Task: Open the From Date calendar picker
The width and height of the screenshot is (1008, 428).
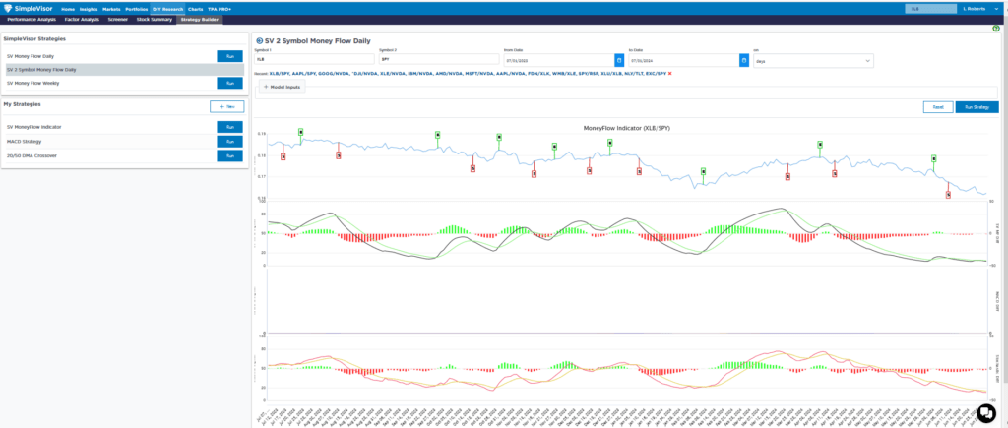Action: (x=618, y=61)
